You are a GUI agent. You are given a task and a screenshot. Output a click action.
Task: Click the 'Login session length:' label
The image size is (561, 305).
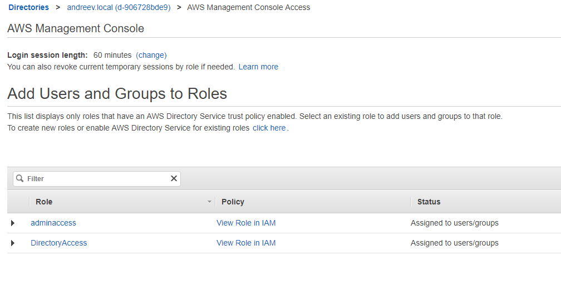(48, 56)
